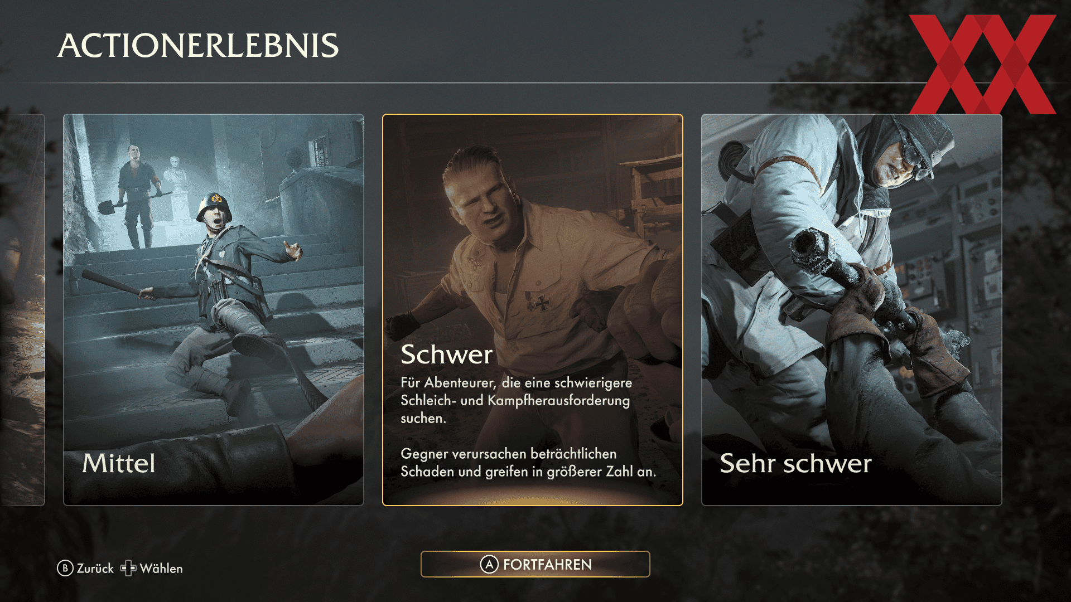1071x602 pixels.
Task: Click the D-pad icon beside Wählen
Action: (x=128, y=568)
